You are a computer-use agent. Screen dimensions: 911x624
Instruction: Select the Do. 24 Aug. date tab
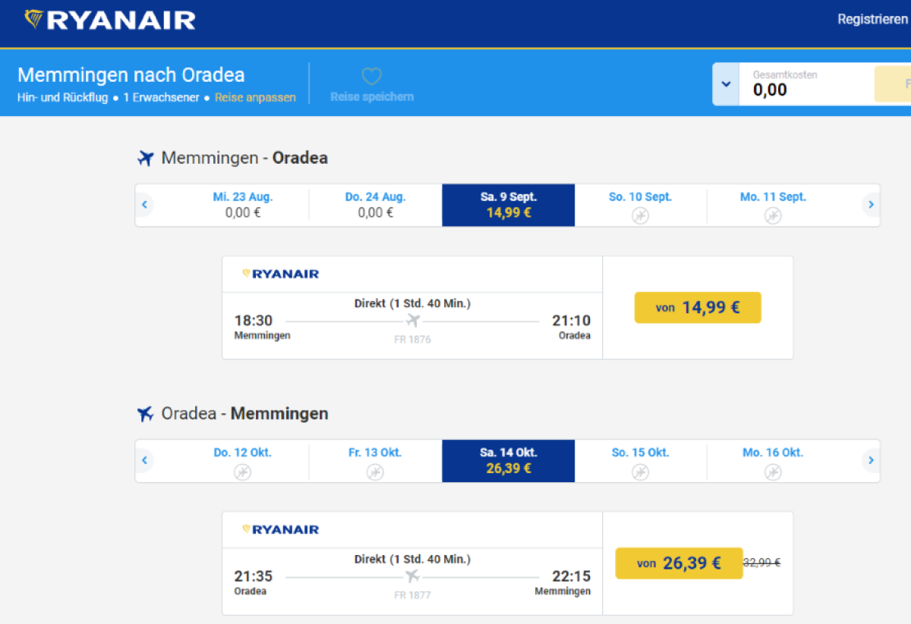[375, 205]
